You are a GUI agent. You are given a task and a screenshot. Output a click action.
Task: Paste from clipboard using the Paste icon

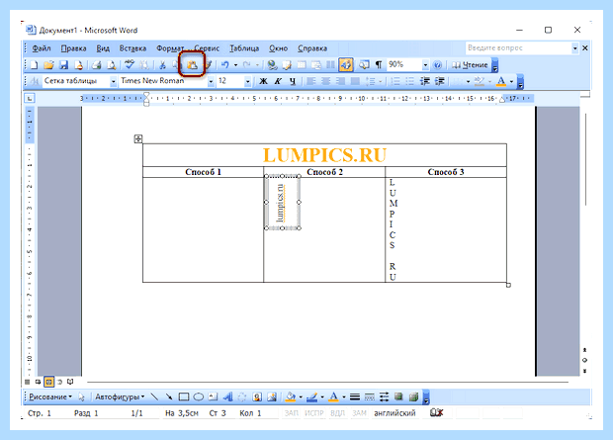192,65
